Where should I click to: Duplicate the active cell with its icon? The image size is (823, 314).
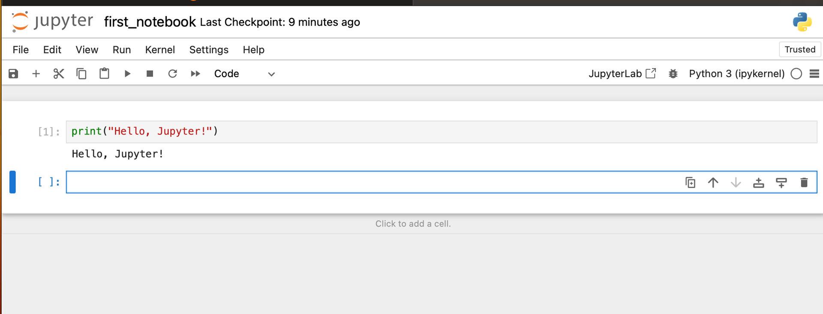(x=690, y=182)
